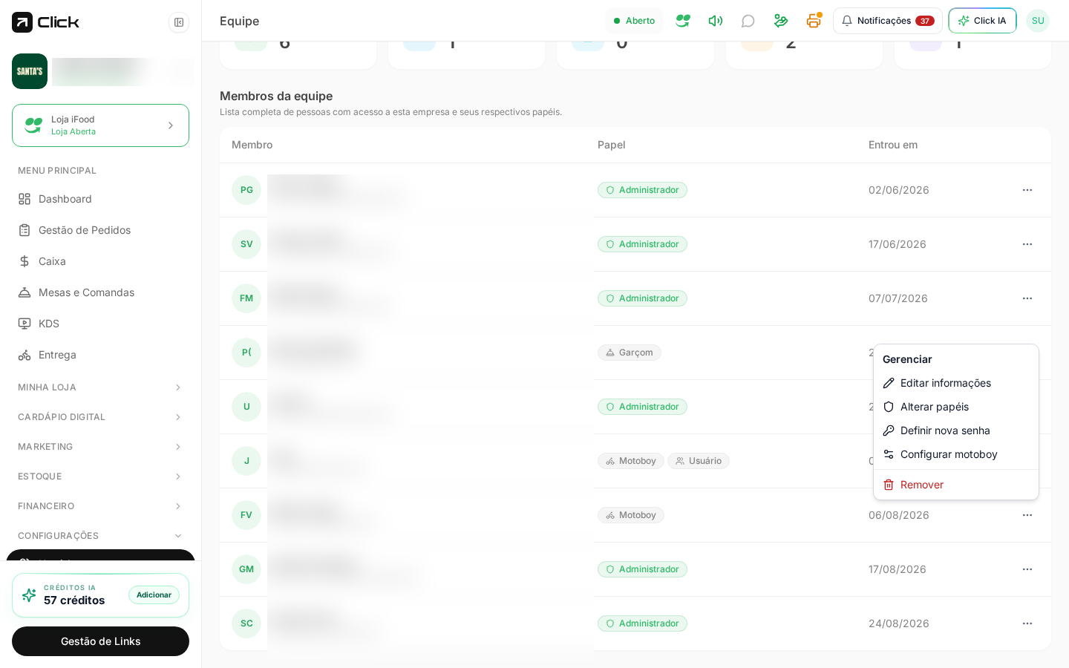
Task: Click the SV member avatar
Action: [x=246, y=244]
